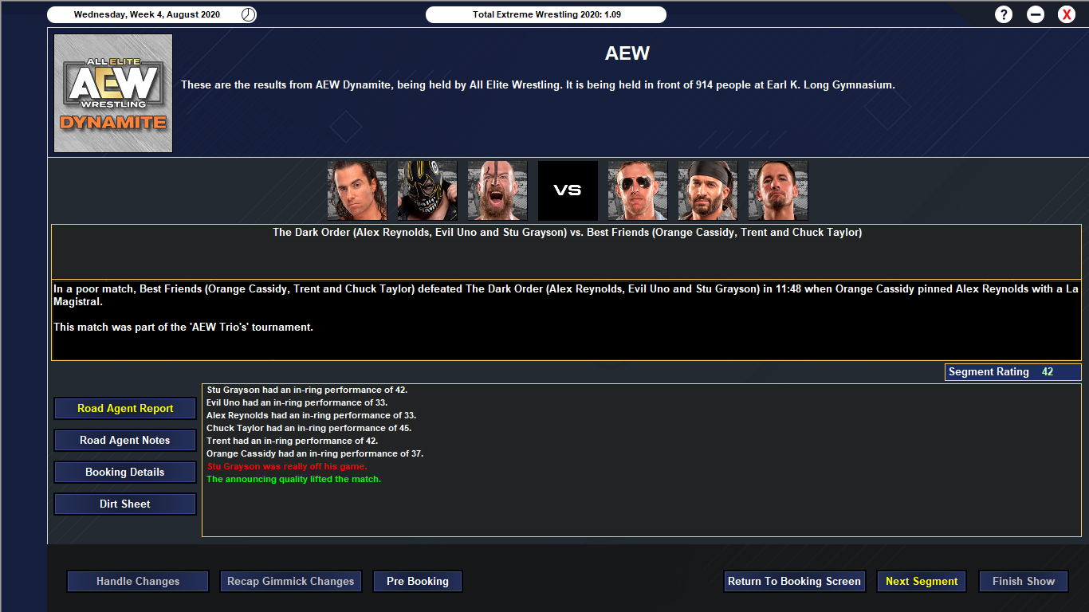Open help via the question mark icon

point(1004,14)
